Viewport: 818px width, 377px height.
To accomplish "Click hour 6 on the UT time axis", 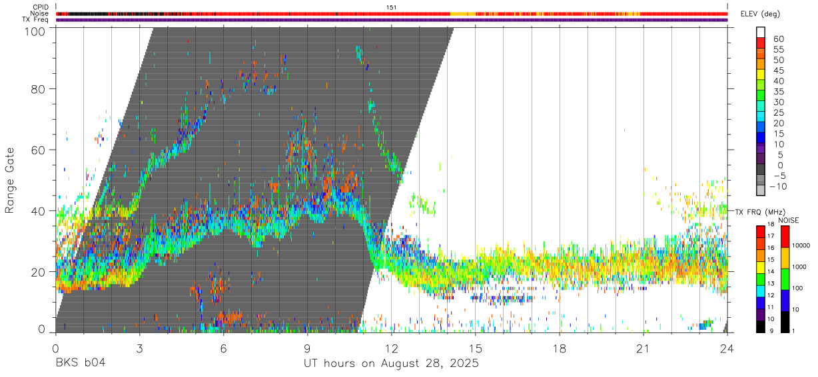I will [x=223, y=348].
